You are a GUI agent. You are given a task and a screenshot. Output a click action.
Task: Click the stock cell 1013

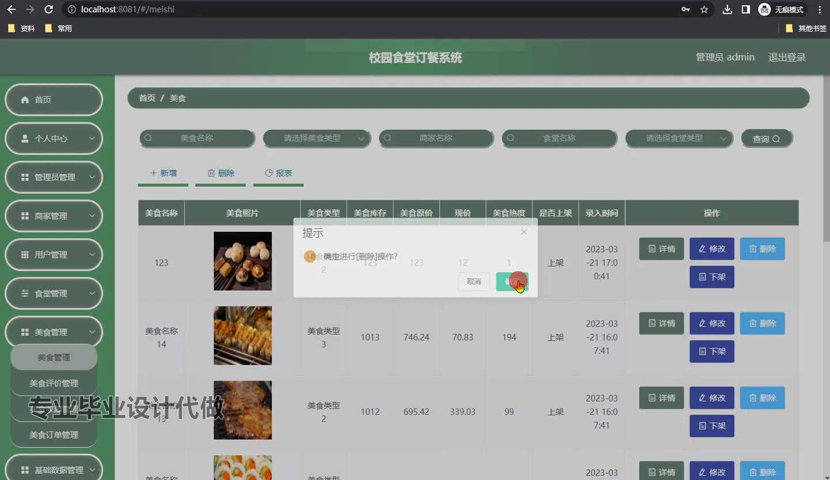tap(370, 337)
